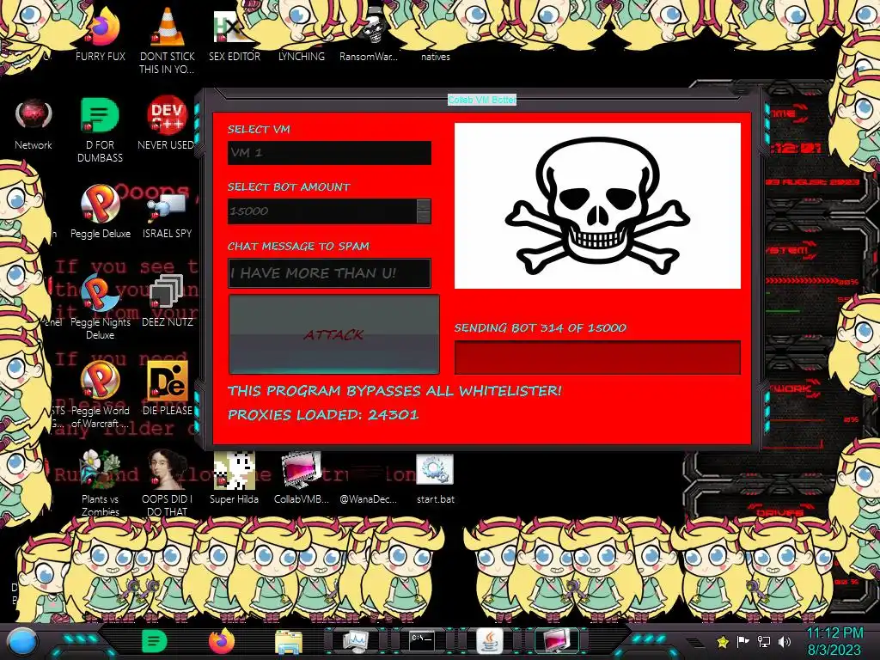The width and height of the screenshot is (880, 660).
Task: Open the D FOR DUMBASS green icon
Action: click(x=100, y=129)
